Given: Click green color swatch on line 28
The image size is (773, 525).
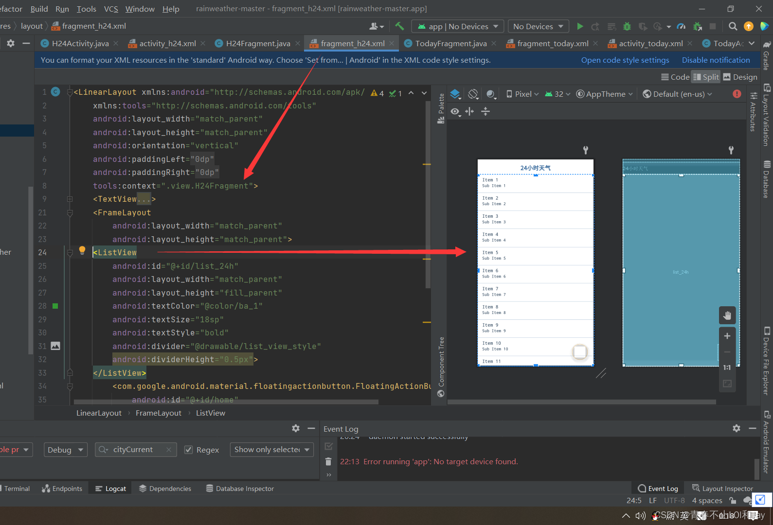Looking at the screenshot, I should [x=55, y=306].
